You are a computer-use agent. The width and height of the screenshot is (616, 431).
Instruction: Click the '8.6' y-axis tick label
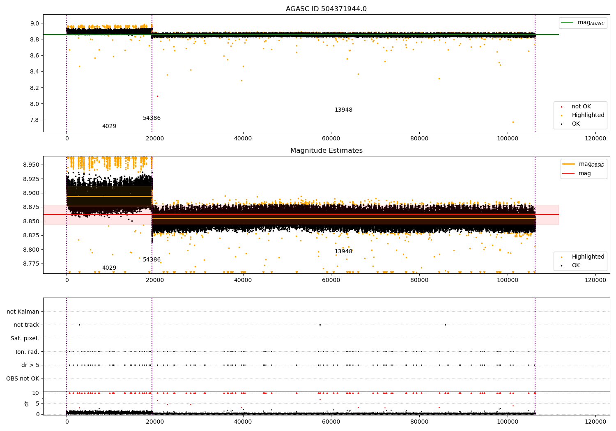tap(34, 56)
